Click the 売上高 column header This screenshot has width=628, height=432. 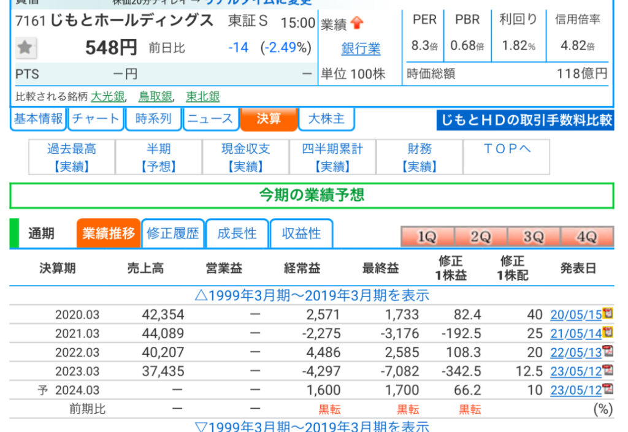[145, 268]
